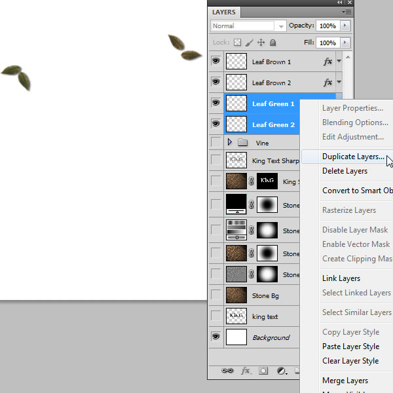Image resolution: width=393 pixels, height=393 pixels.
Task: Collapse Leaf Brown 2 effects arrow
Action: click(339, 82)
